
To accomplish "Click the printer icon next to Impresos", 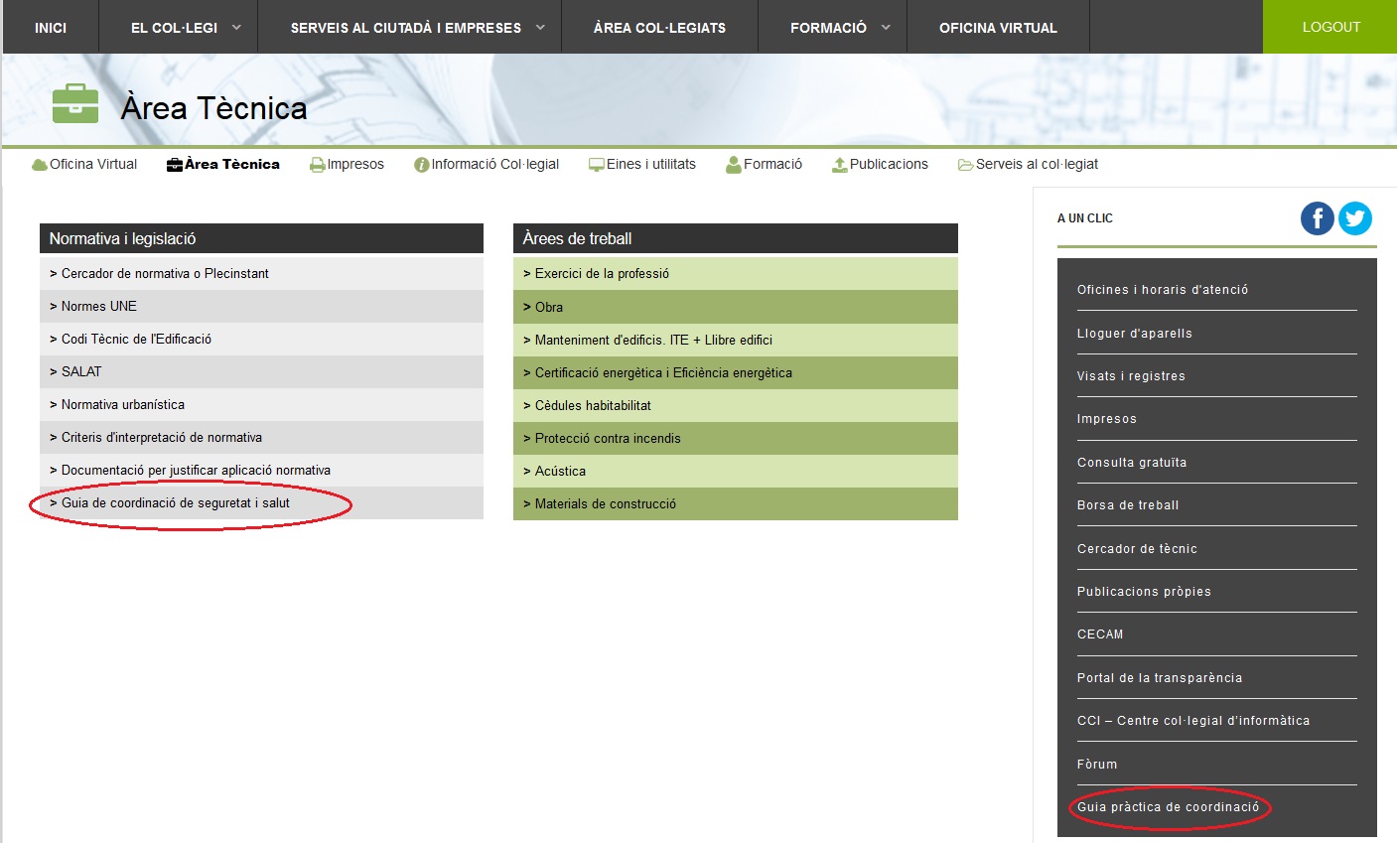I will (x=318, y=165).
